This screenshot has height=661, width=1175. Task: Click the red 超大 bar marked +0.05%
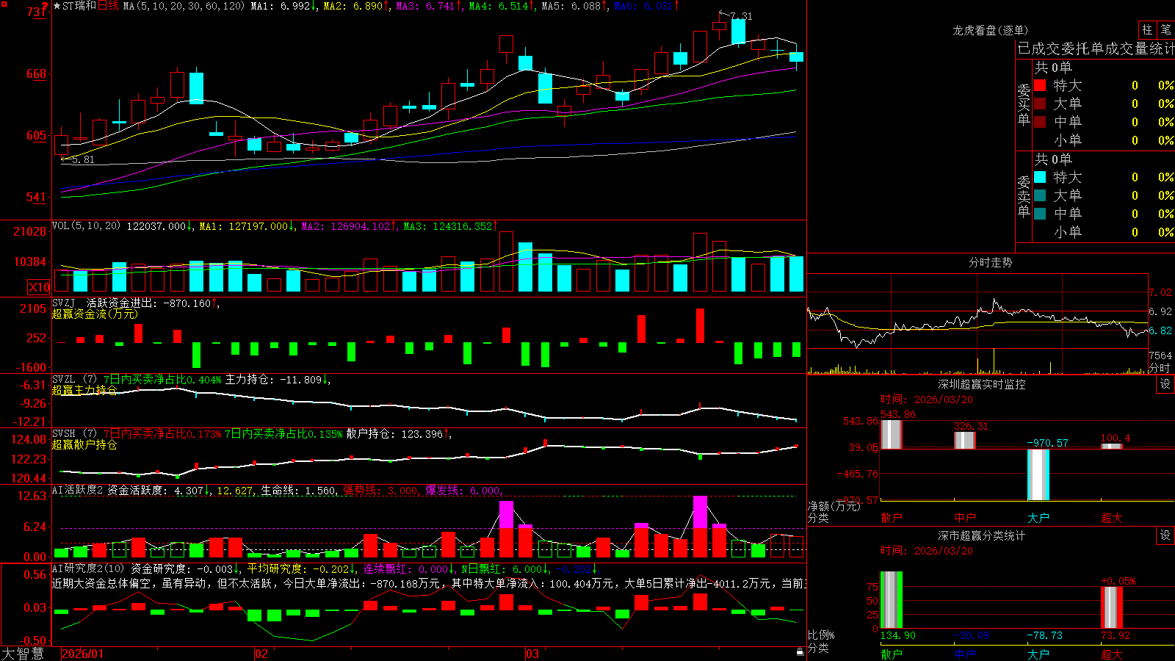pos(1112,607)
